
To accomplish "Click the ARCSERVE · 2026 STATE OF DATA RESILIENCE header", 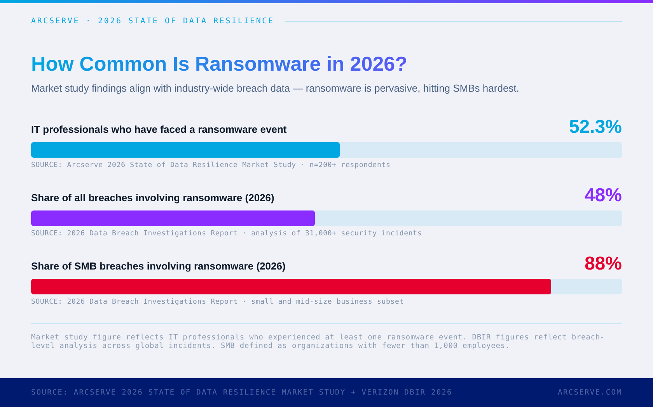I will click(152, 21).
